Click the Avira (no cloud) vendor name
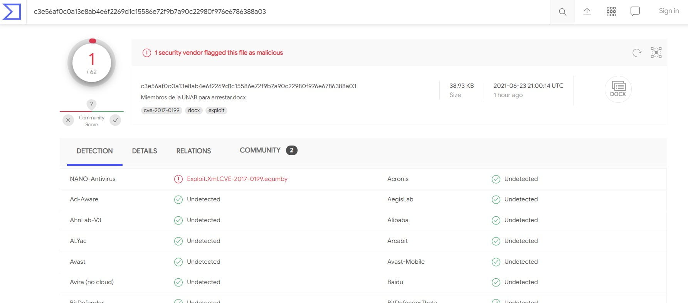Screen dimensions: 688x303 click(x=92, y=282)
